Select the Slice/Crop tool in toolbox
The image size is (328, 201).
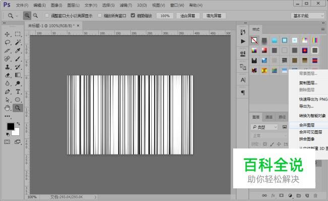pos(8,51)
